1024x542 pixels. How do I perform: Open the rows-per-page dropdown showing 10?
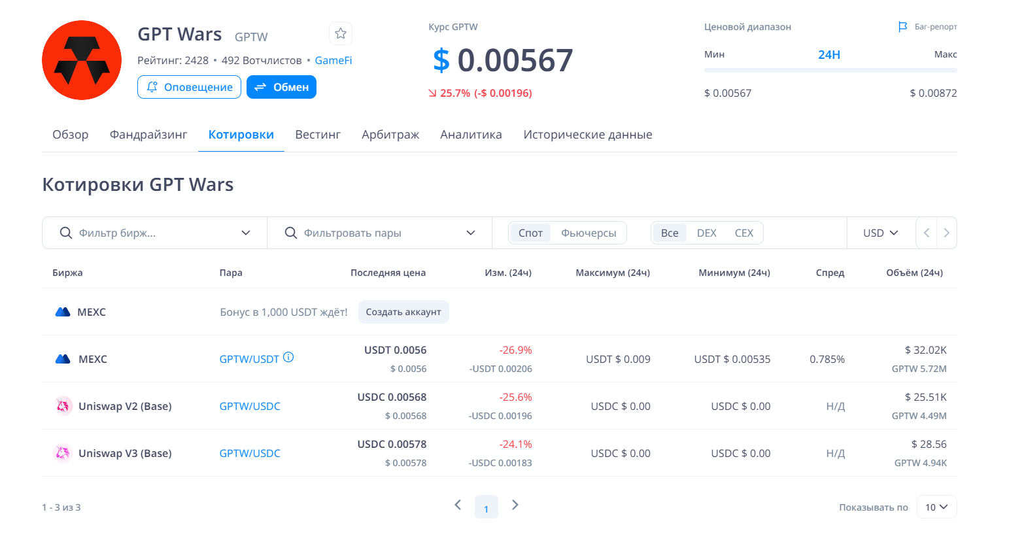pos(937,507)
